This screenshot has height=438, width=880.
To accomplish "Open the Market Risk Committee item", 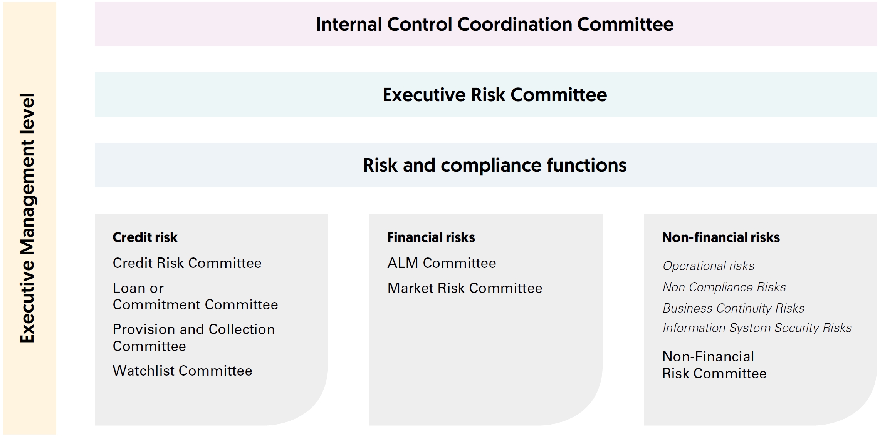I will [465, 288].
